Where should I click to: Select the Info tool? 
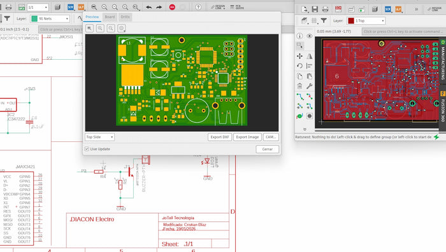click(x=299, y=36)
